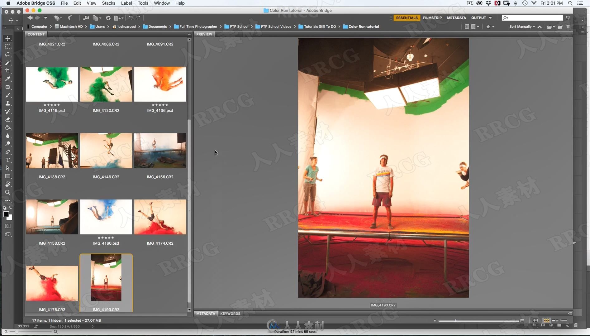Open the Content panel flyout menu
The height and width of the screenshot is (336, 590).
pyautogui.click(x=188, y=34)
